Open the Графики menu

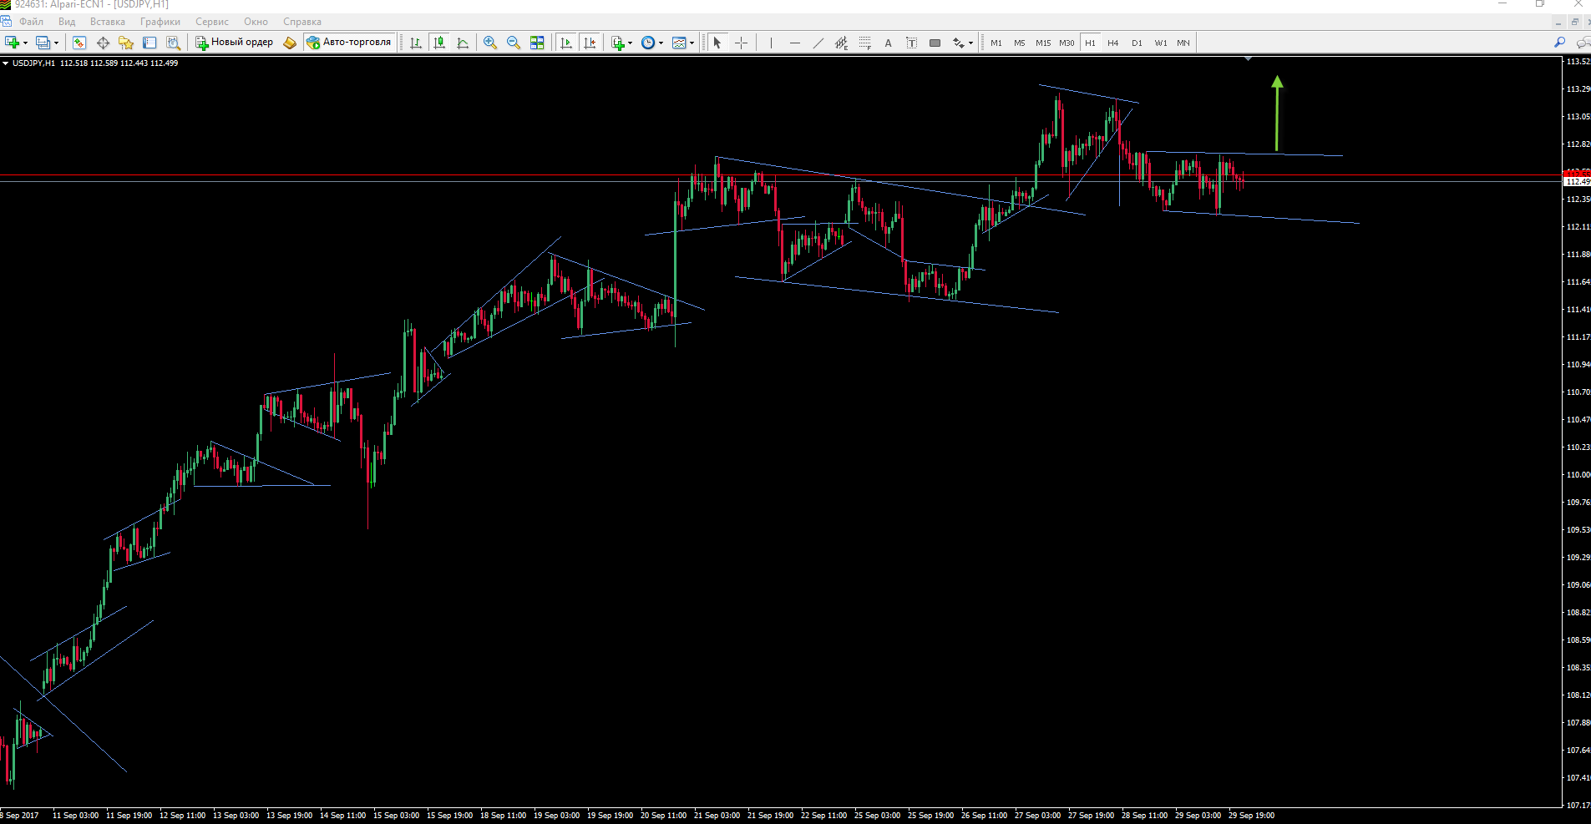(x=160, y=22)
